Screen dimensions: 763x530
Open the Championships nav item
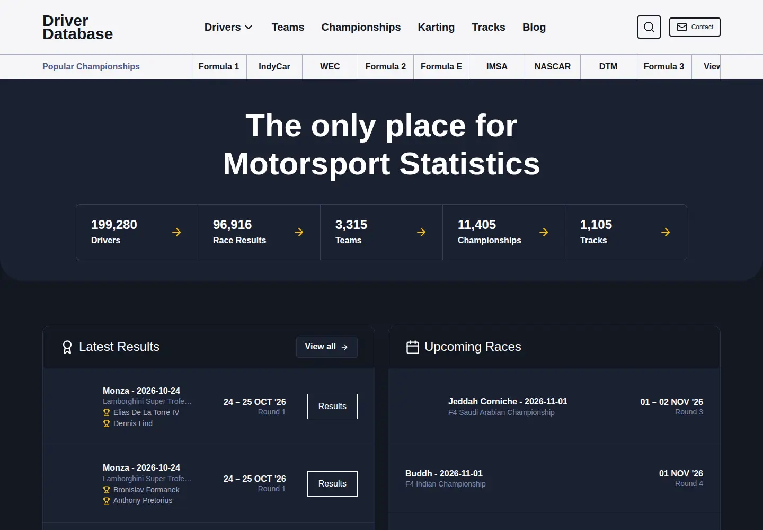coord(361,27)
